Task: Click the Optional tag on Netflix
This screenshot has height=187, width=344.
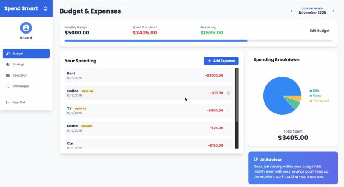Action: point(87,126)
